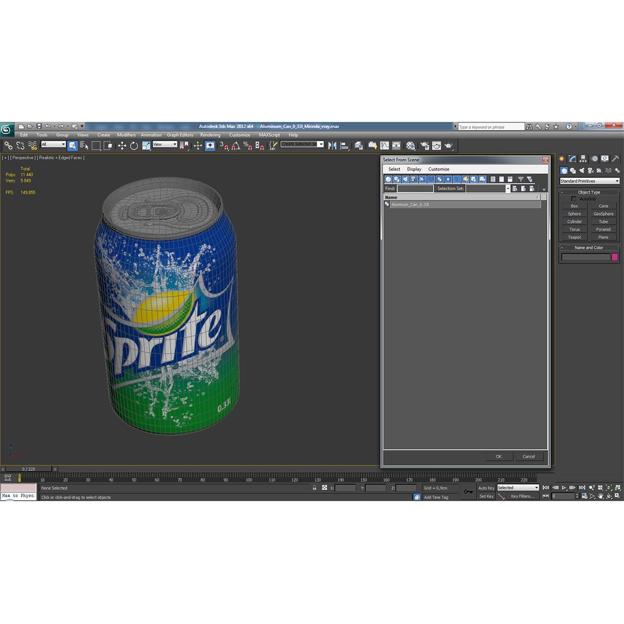The image size is (624, 624).
Task: Click Edit Named Selection Sets icon
Action: [x=273, y=146]
